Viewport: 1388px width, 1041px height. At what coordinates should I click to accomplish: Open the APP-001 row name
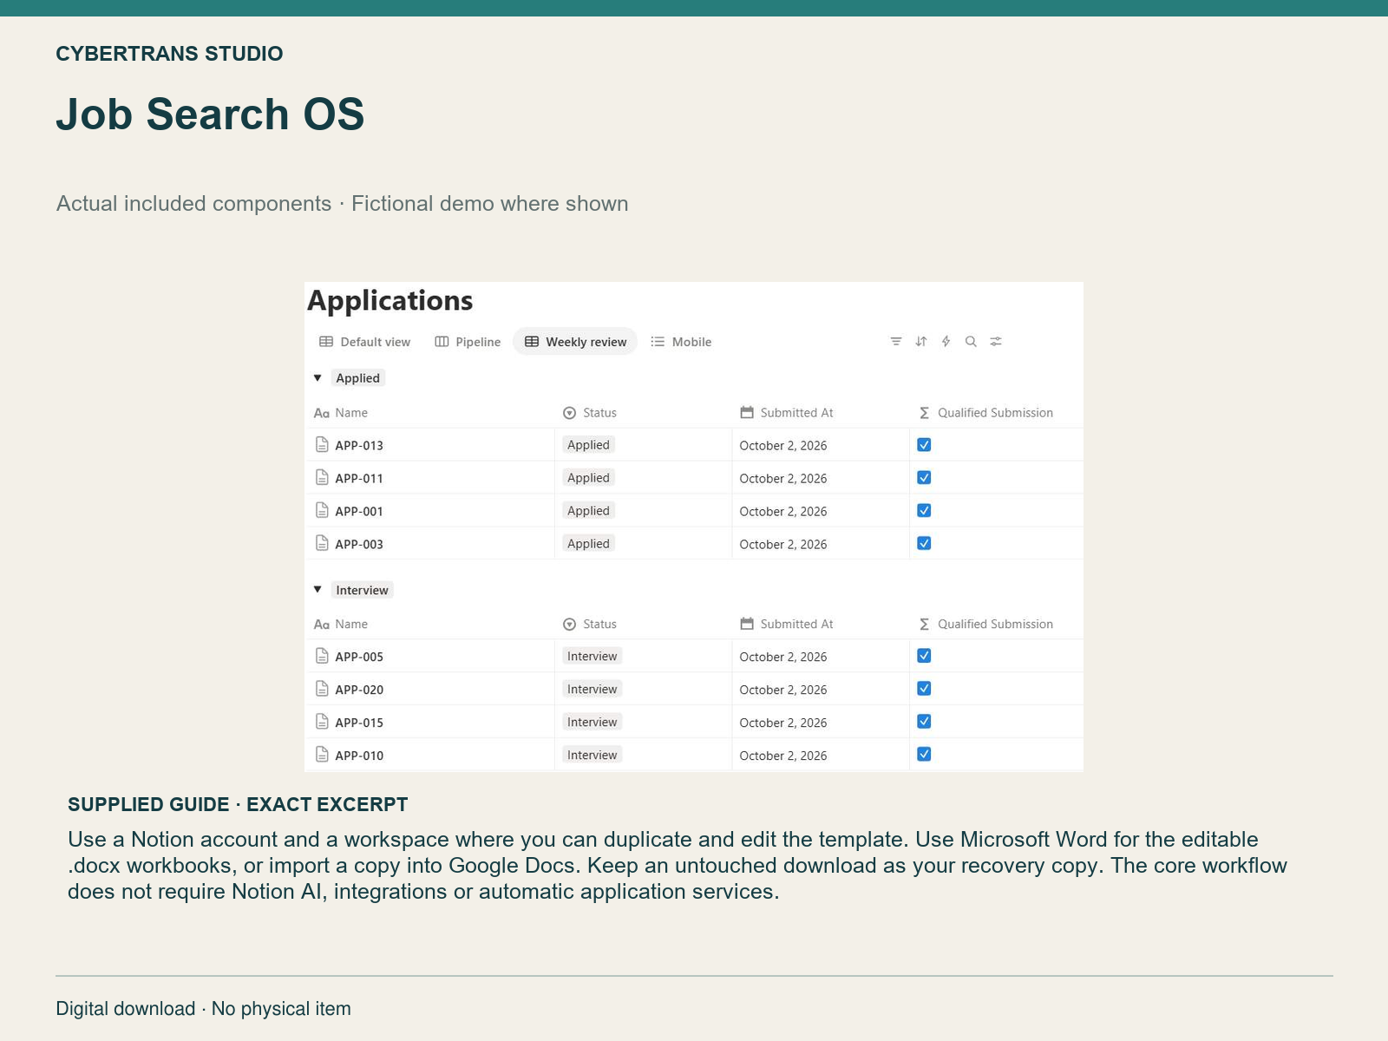(x=359, y=511)
